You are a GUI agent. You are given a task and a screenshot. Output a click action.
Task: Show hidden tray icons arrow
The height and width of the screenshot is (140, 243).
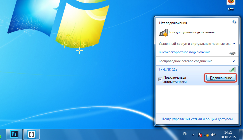[193, 135]
